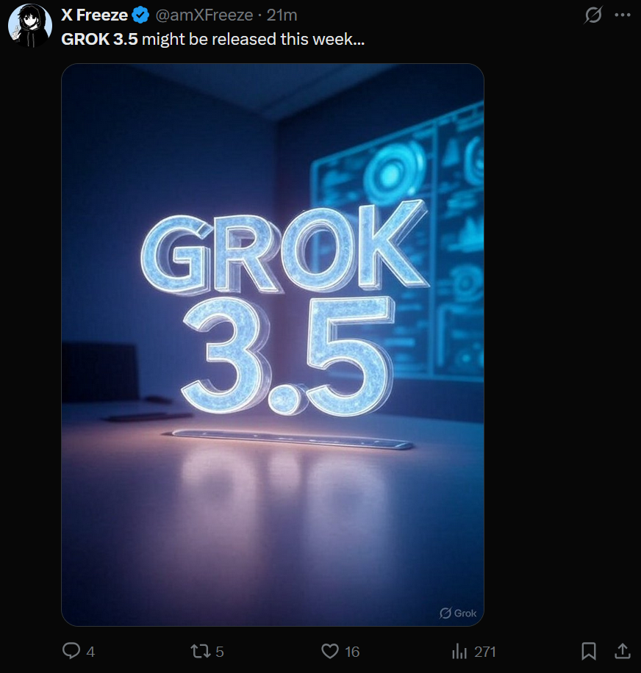Share the post with upload arrow
The height and width of the screenshot is (673, 641).
coord(622,651)
